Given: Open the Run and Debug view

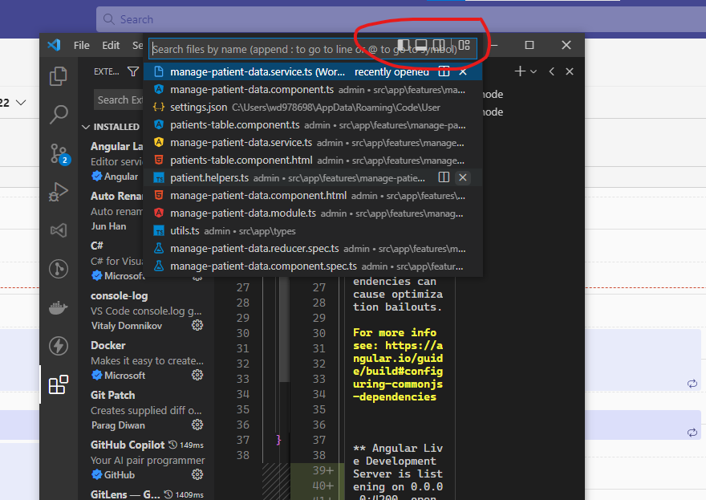Looking at the screenshot, I should [x=58, y=193].
